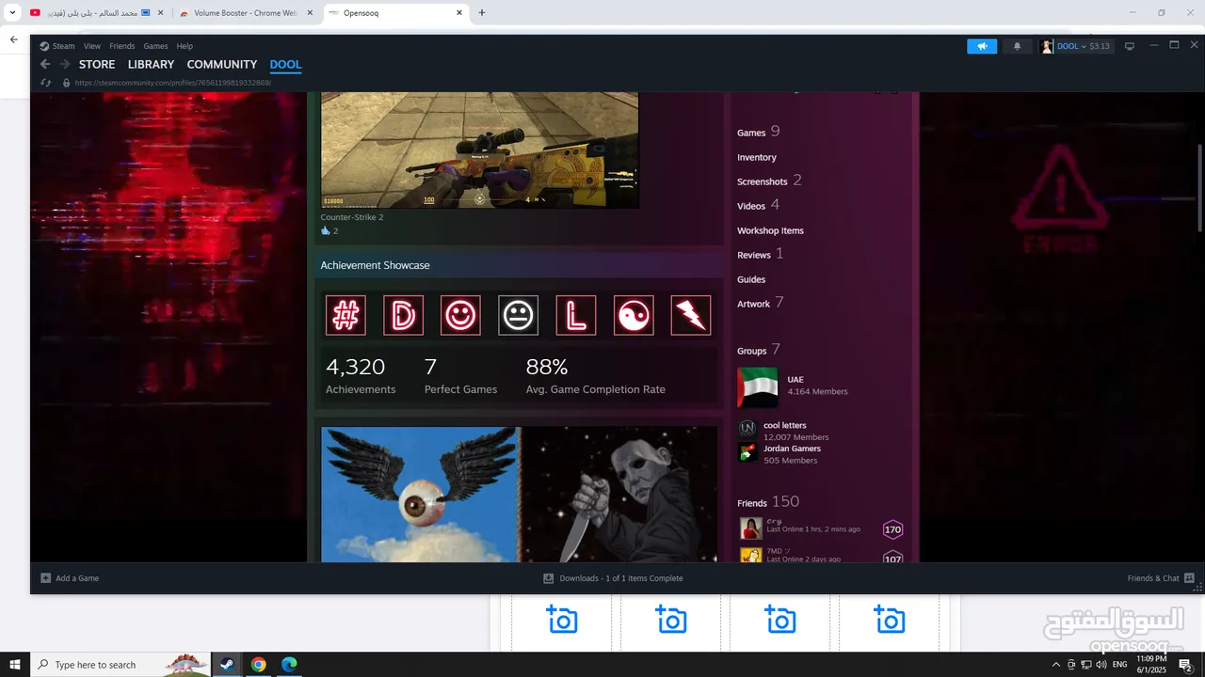The height and width of the screenshot is (677, 1205).
Task: Open the Games link in profile sidebar
Action: tap(751, 133)
